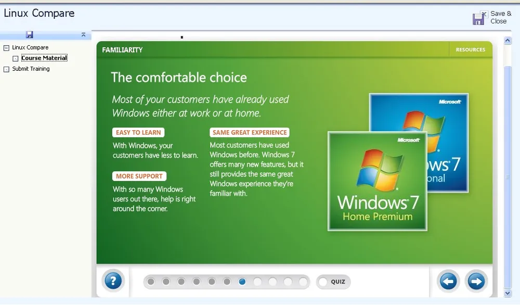Click the Easy to Learn label
This screenshot has width=520, height=305.
[138, 132]
